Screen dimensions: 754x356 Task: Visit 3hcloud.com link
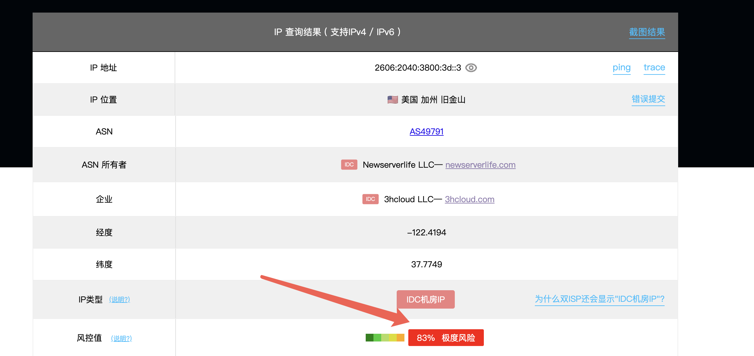click(x=469, y=199)
